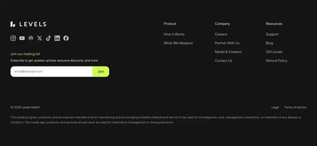This screenshot has width=317, height=146.
Task: Open the Levels YouTube channel icon
Action: (22, 38)
